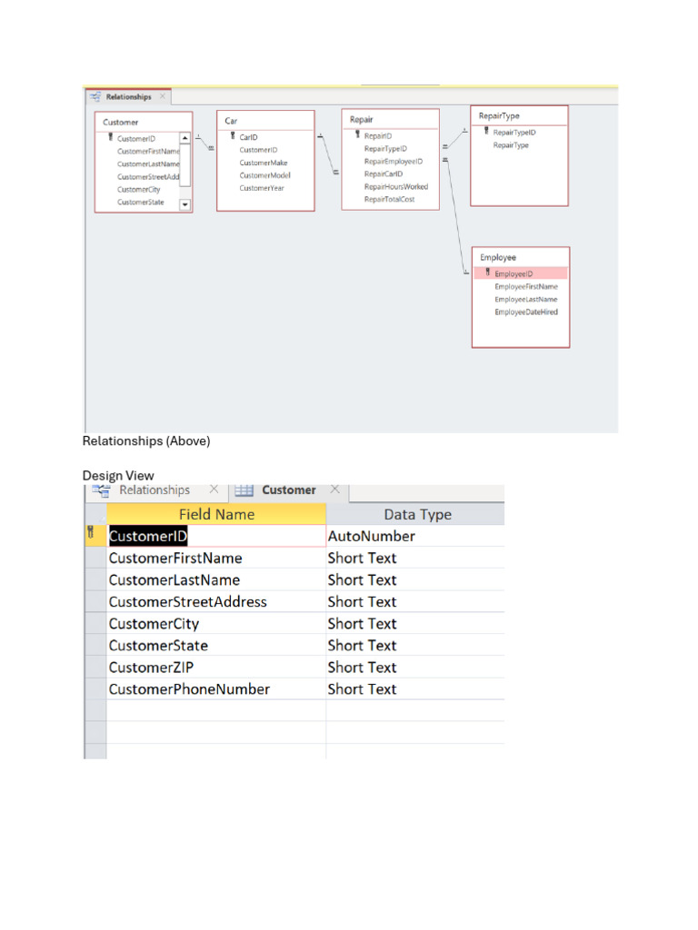Select CustomerCity in Customer relationship box

(x=139, y=190)
